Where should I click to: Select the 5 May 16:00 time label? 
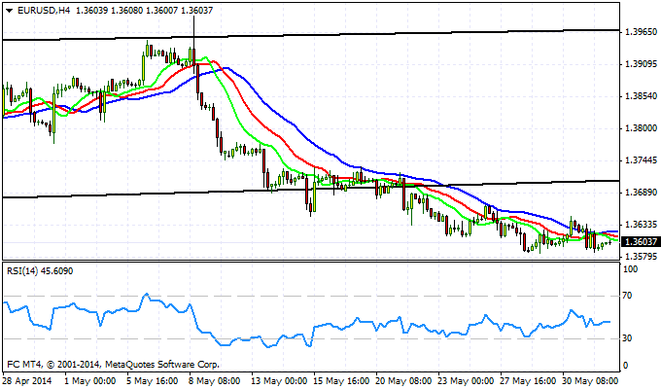click(x=153, y=381)
